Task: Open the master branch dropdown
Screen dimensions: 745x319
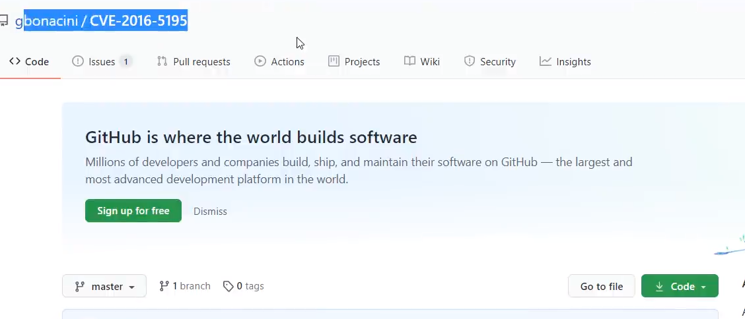Action: tap(104, 286)
